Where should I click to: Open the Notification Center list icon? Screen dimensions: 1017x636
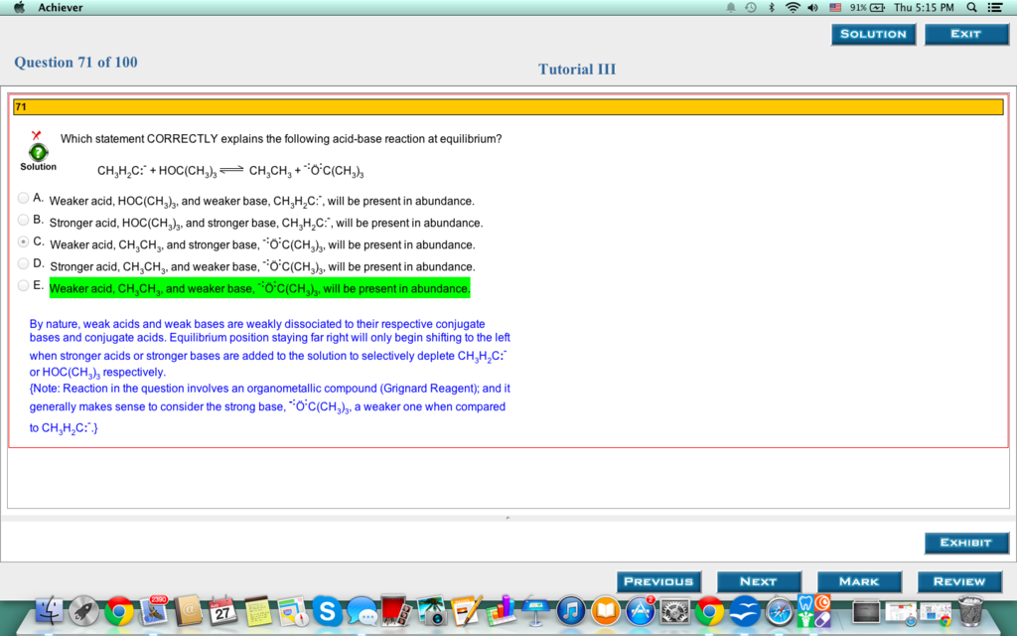click(x=995, y=8)
